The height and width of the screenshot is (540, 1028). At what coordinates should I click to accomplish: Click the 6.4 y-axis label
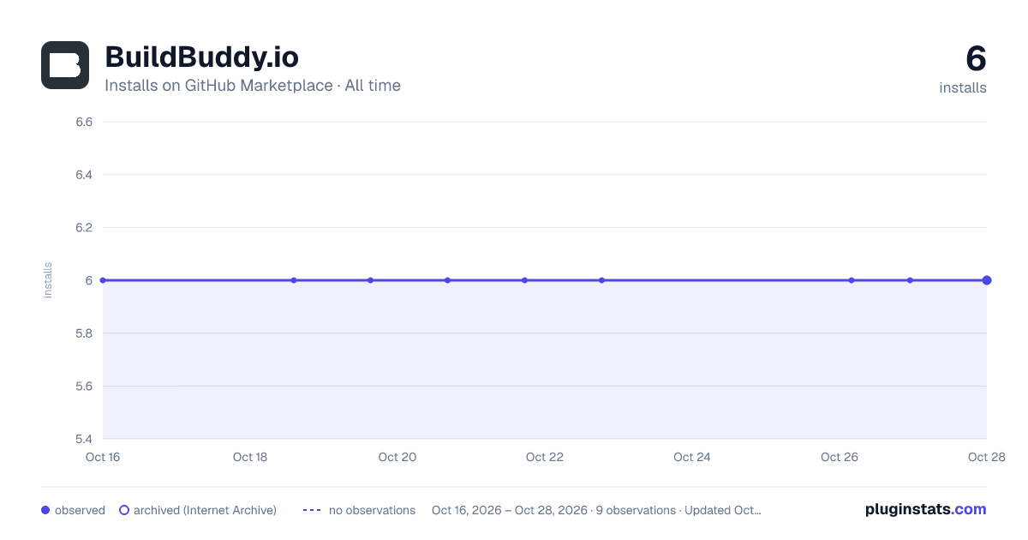click(x=84, y=175)
